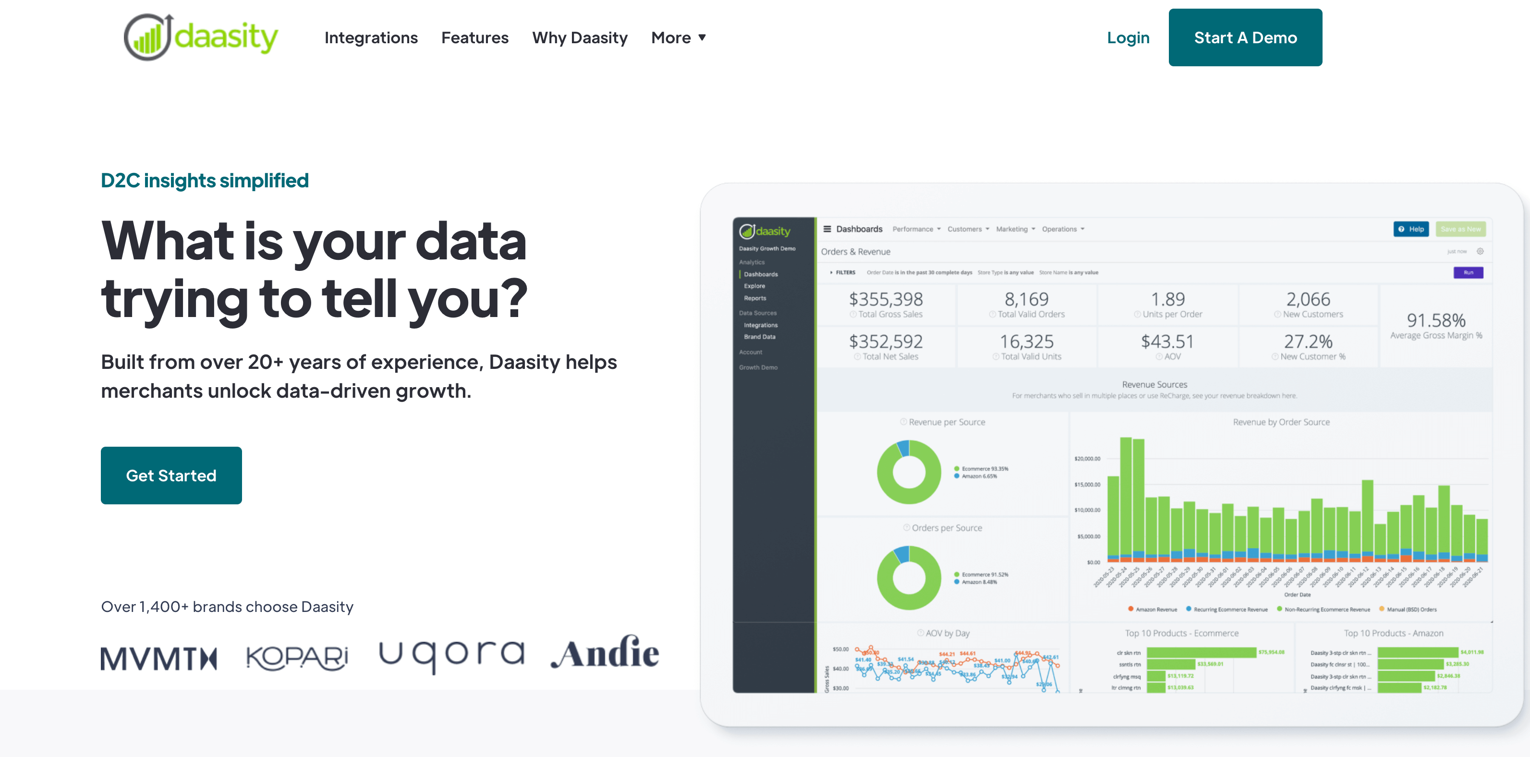
Task: Click the 91.58% Average Gross Margin value
Action: coord(1435,320)
